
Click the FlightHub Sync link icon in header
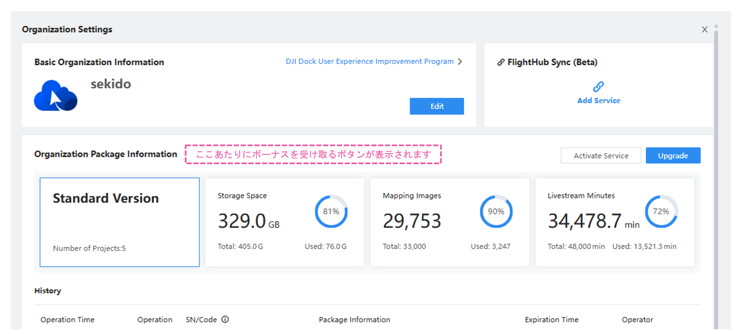pyautogui.click(x=501, y=63)
